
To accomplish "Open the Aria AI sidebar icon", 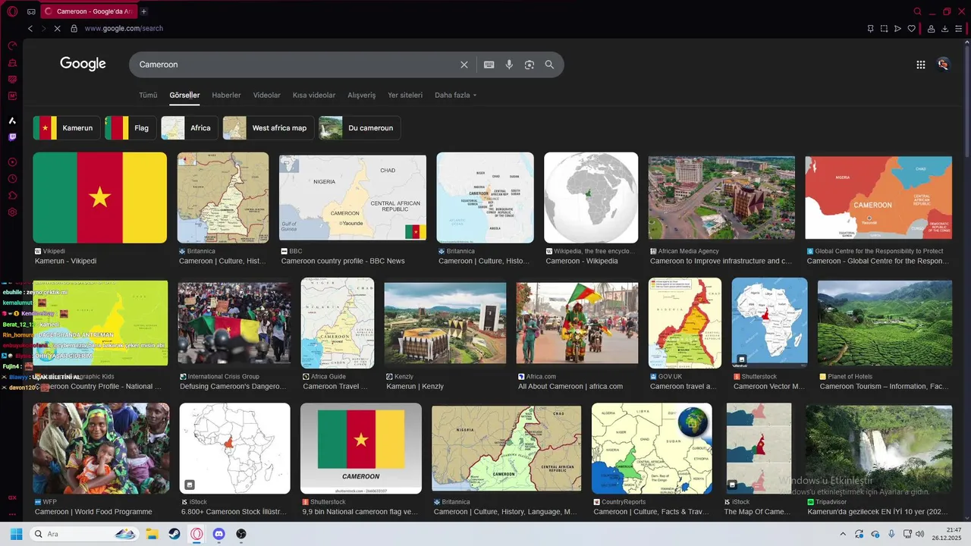I will (x=12, y=121).
